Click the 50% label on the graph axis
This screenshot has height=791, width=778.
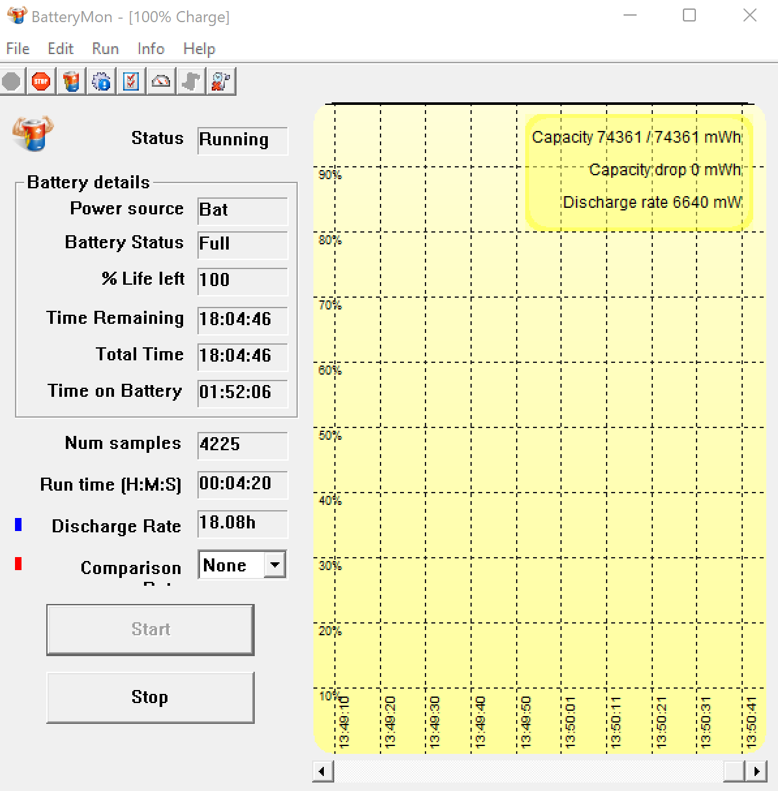click(330, 435)
